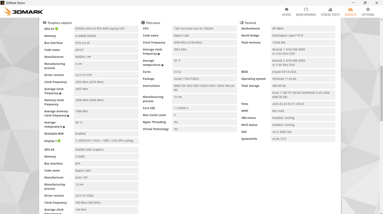
Task: Select the HPET Not used value
Action: pos(303,111)
